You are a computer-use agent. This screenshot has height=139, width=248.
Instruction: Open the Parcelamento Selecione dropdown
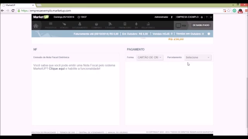tap(198, 58)
